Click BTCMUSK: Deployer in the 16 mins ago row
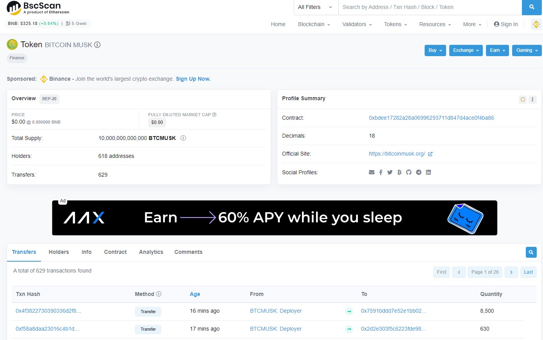 tap(276, 311)
